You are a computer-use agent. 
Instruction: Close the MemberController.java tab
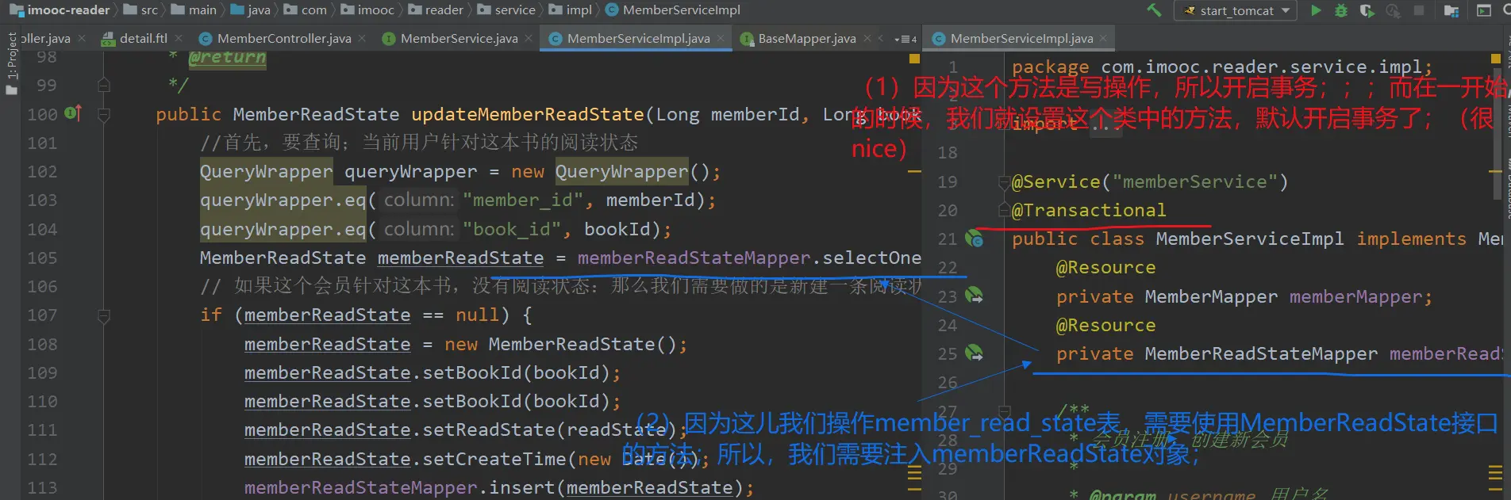tap(362, 38)
